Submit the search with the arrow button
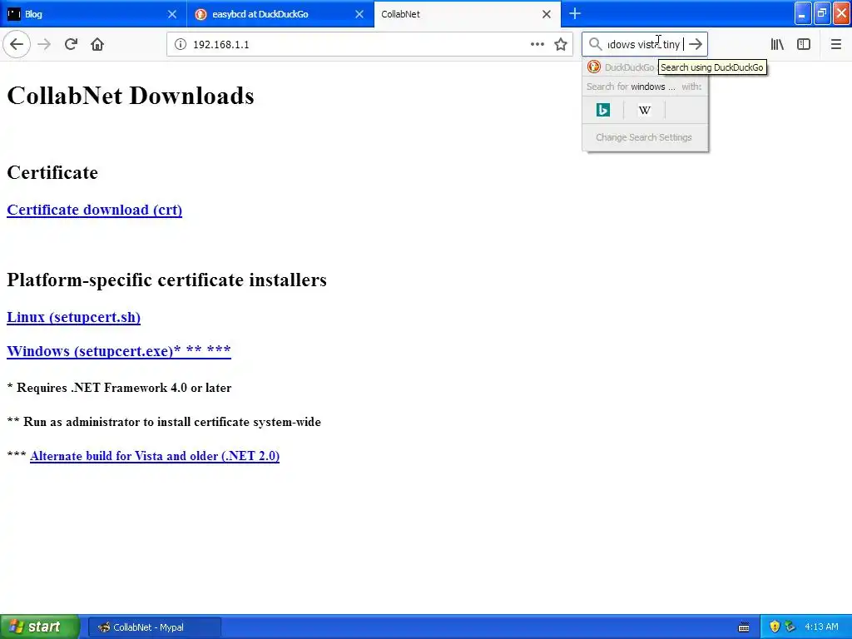Screen dimensions: 852x639 click(696, 44)
